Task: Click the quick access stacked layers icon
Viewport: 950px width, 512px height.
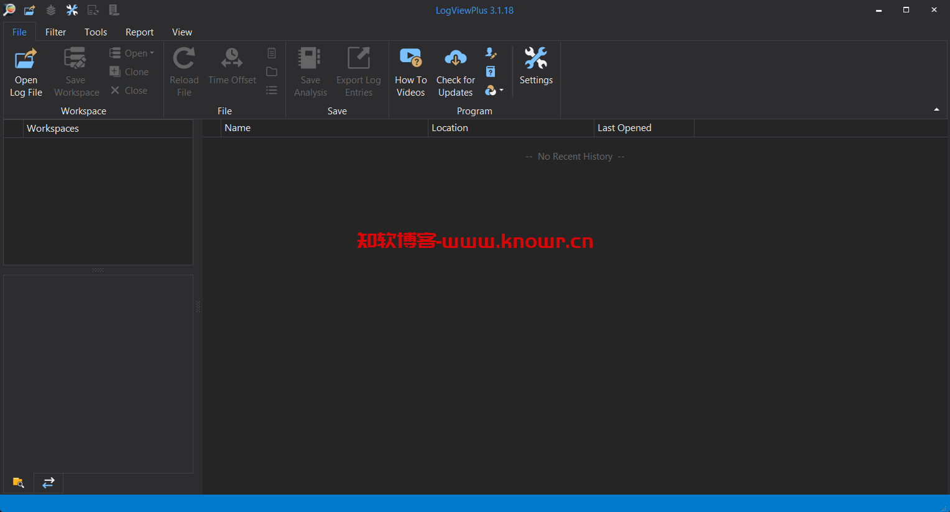Action: click(51, 10)
